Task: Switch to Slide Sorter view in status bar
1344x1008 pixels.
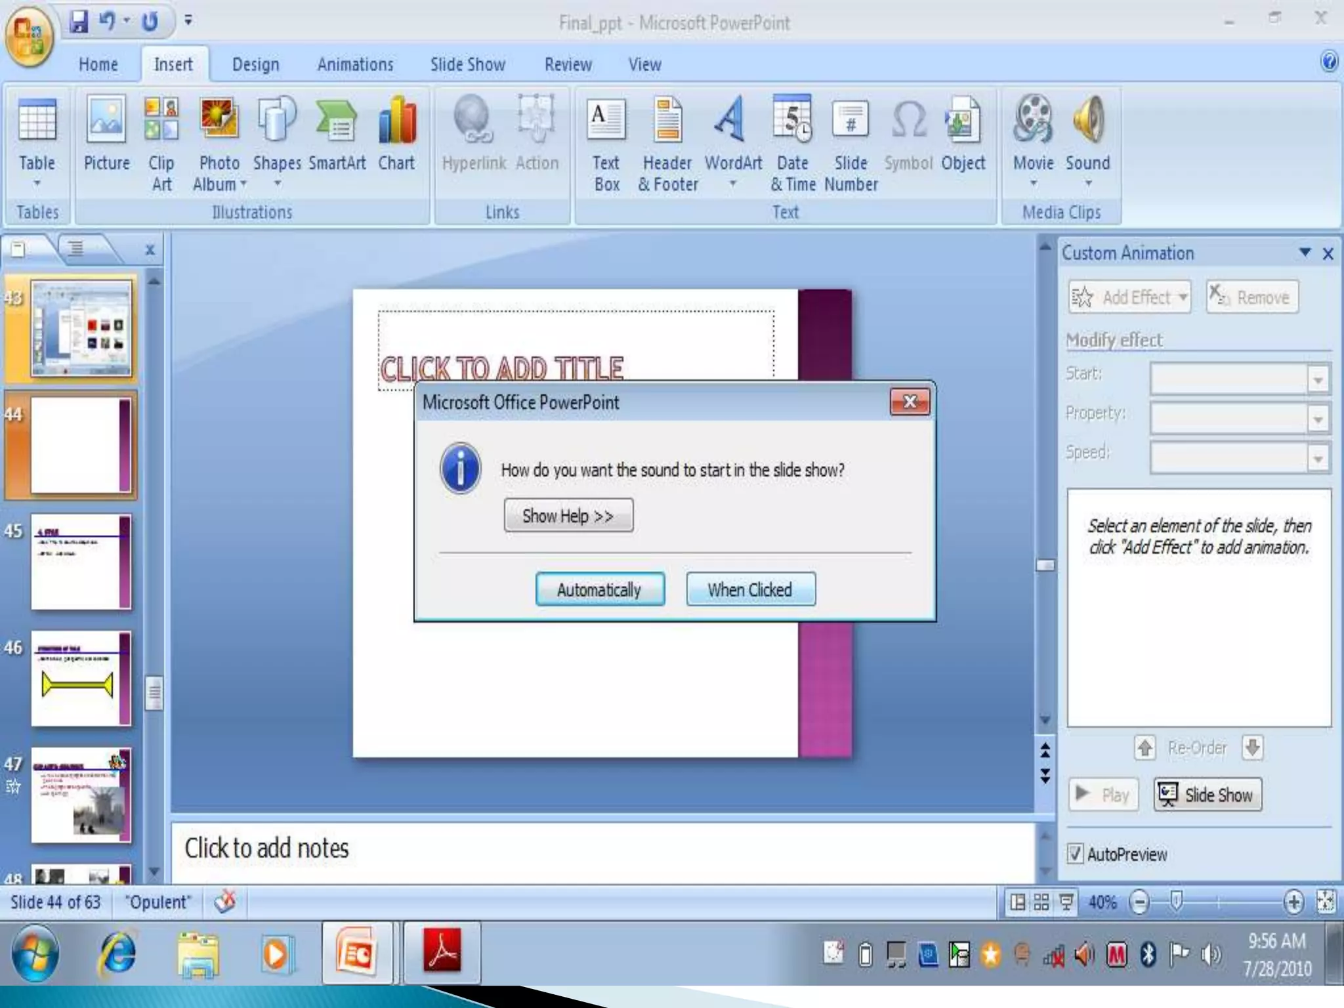Action: (x=1041, y=902)
